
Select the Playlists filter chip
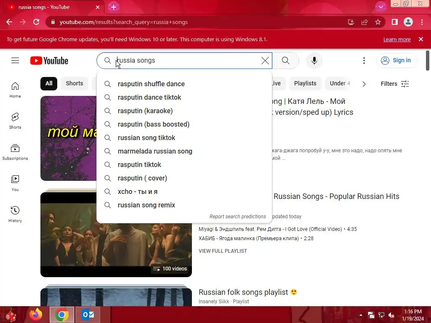305,84
